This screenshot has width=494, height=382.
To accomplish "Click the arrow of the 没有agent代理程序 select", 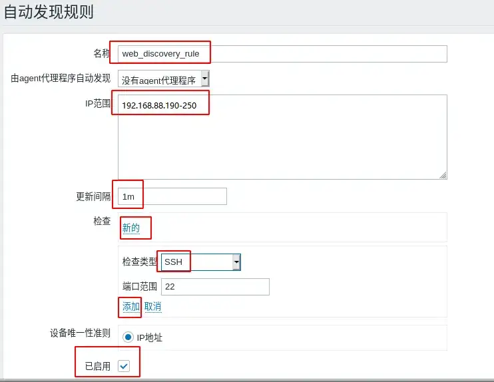I will [x=205, y=78].
